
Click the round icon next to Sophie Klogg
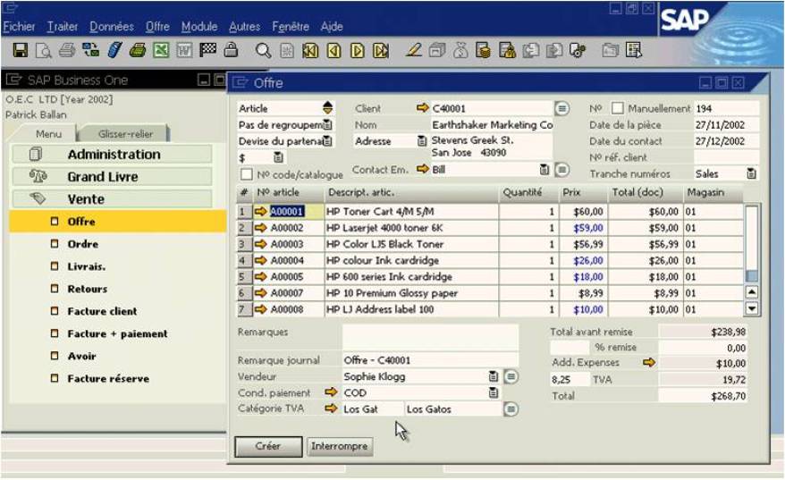coord(511,376)
